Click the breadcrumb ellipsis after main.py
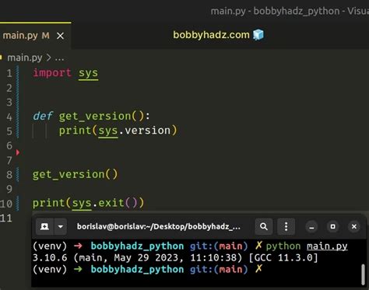The height and width of the screenshot is (290, 369). (x=59, y=58)
